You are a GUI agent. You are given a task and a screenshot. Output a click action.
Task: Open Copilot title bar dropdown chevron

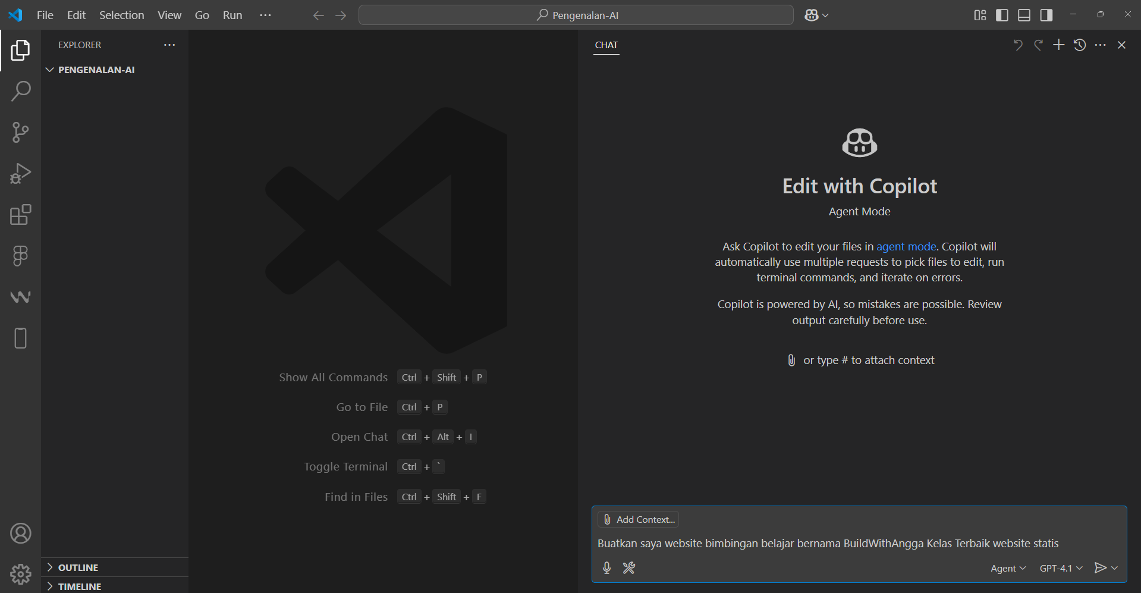click(825, 15)
